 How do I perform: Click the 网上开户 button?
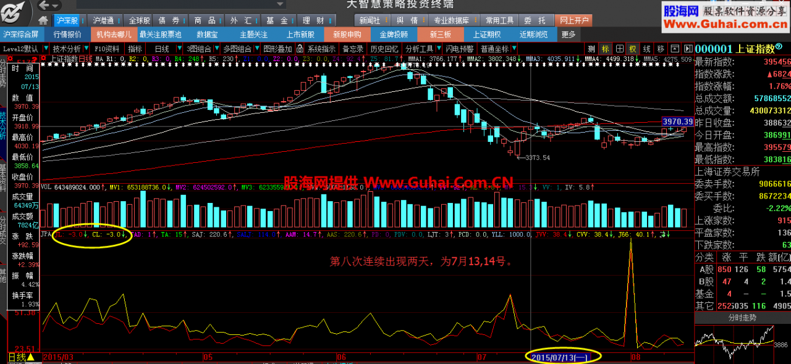[573, 20]
